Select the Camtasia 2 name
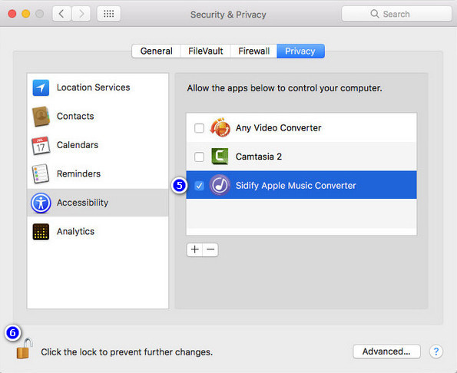The height and width of the screenshot is (373, 457). click(259, 157)
